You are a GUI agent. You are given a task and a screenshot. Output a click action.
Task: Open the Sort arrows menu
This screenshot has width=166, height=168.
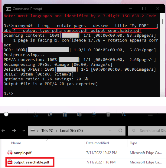click(124, 114)
